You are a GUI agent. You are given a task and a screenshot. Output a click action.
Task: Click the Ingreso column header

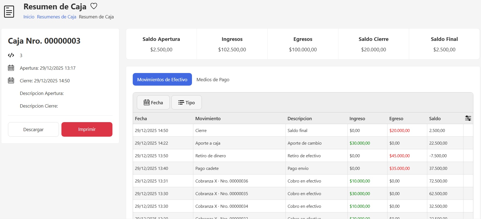(x=357, y=119)
